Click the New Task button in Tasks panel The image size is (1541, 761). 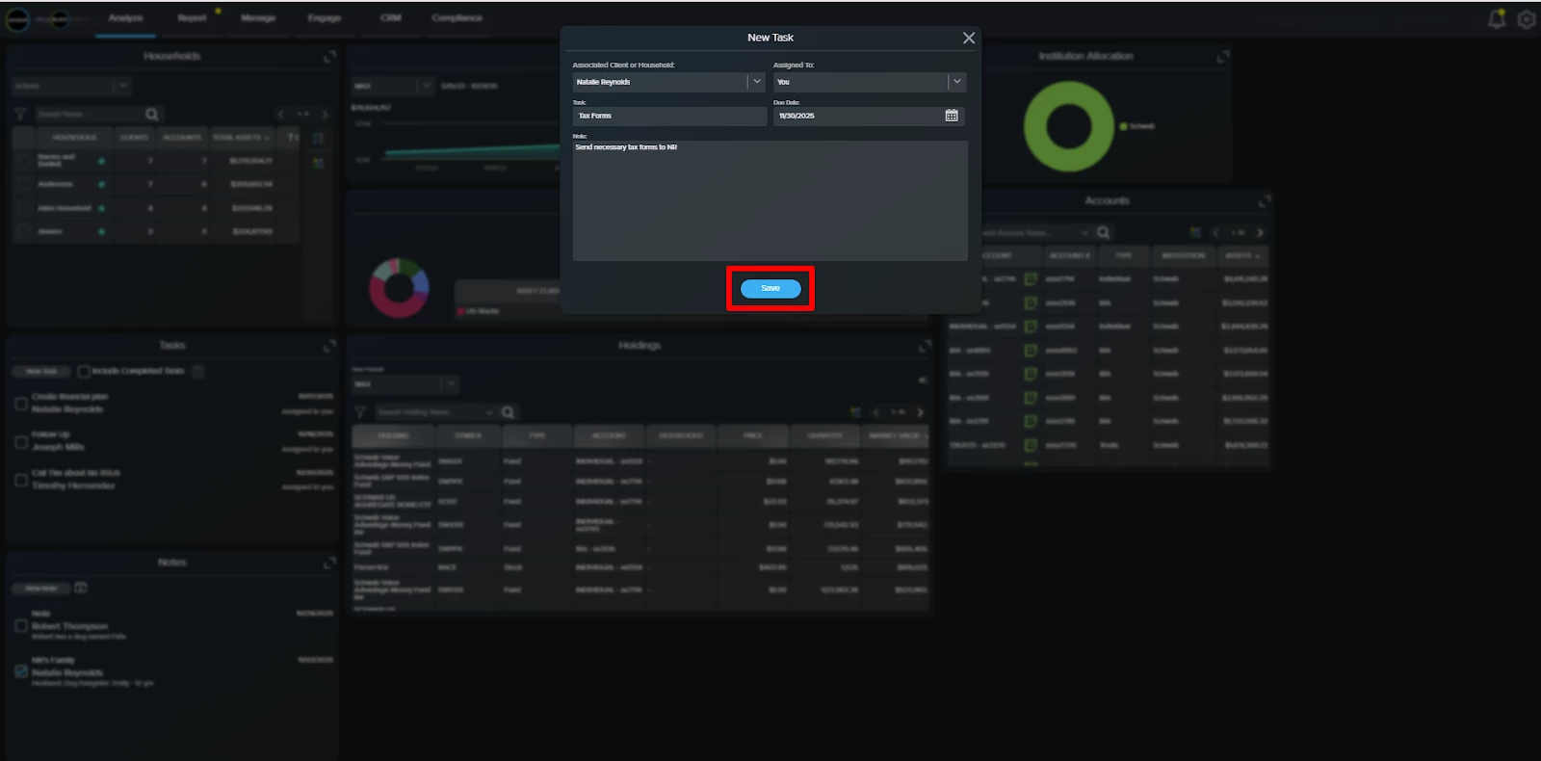click(41, 372)
